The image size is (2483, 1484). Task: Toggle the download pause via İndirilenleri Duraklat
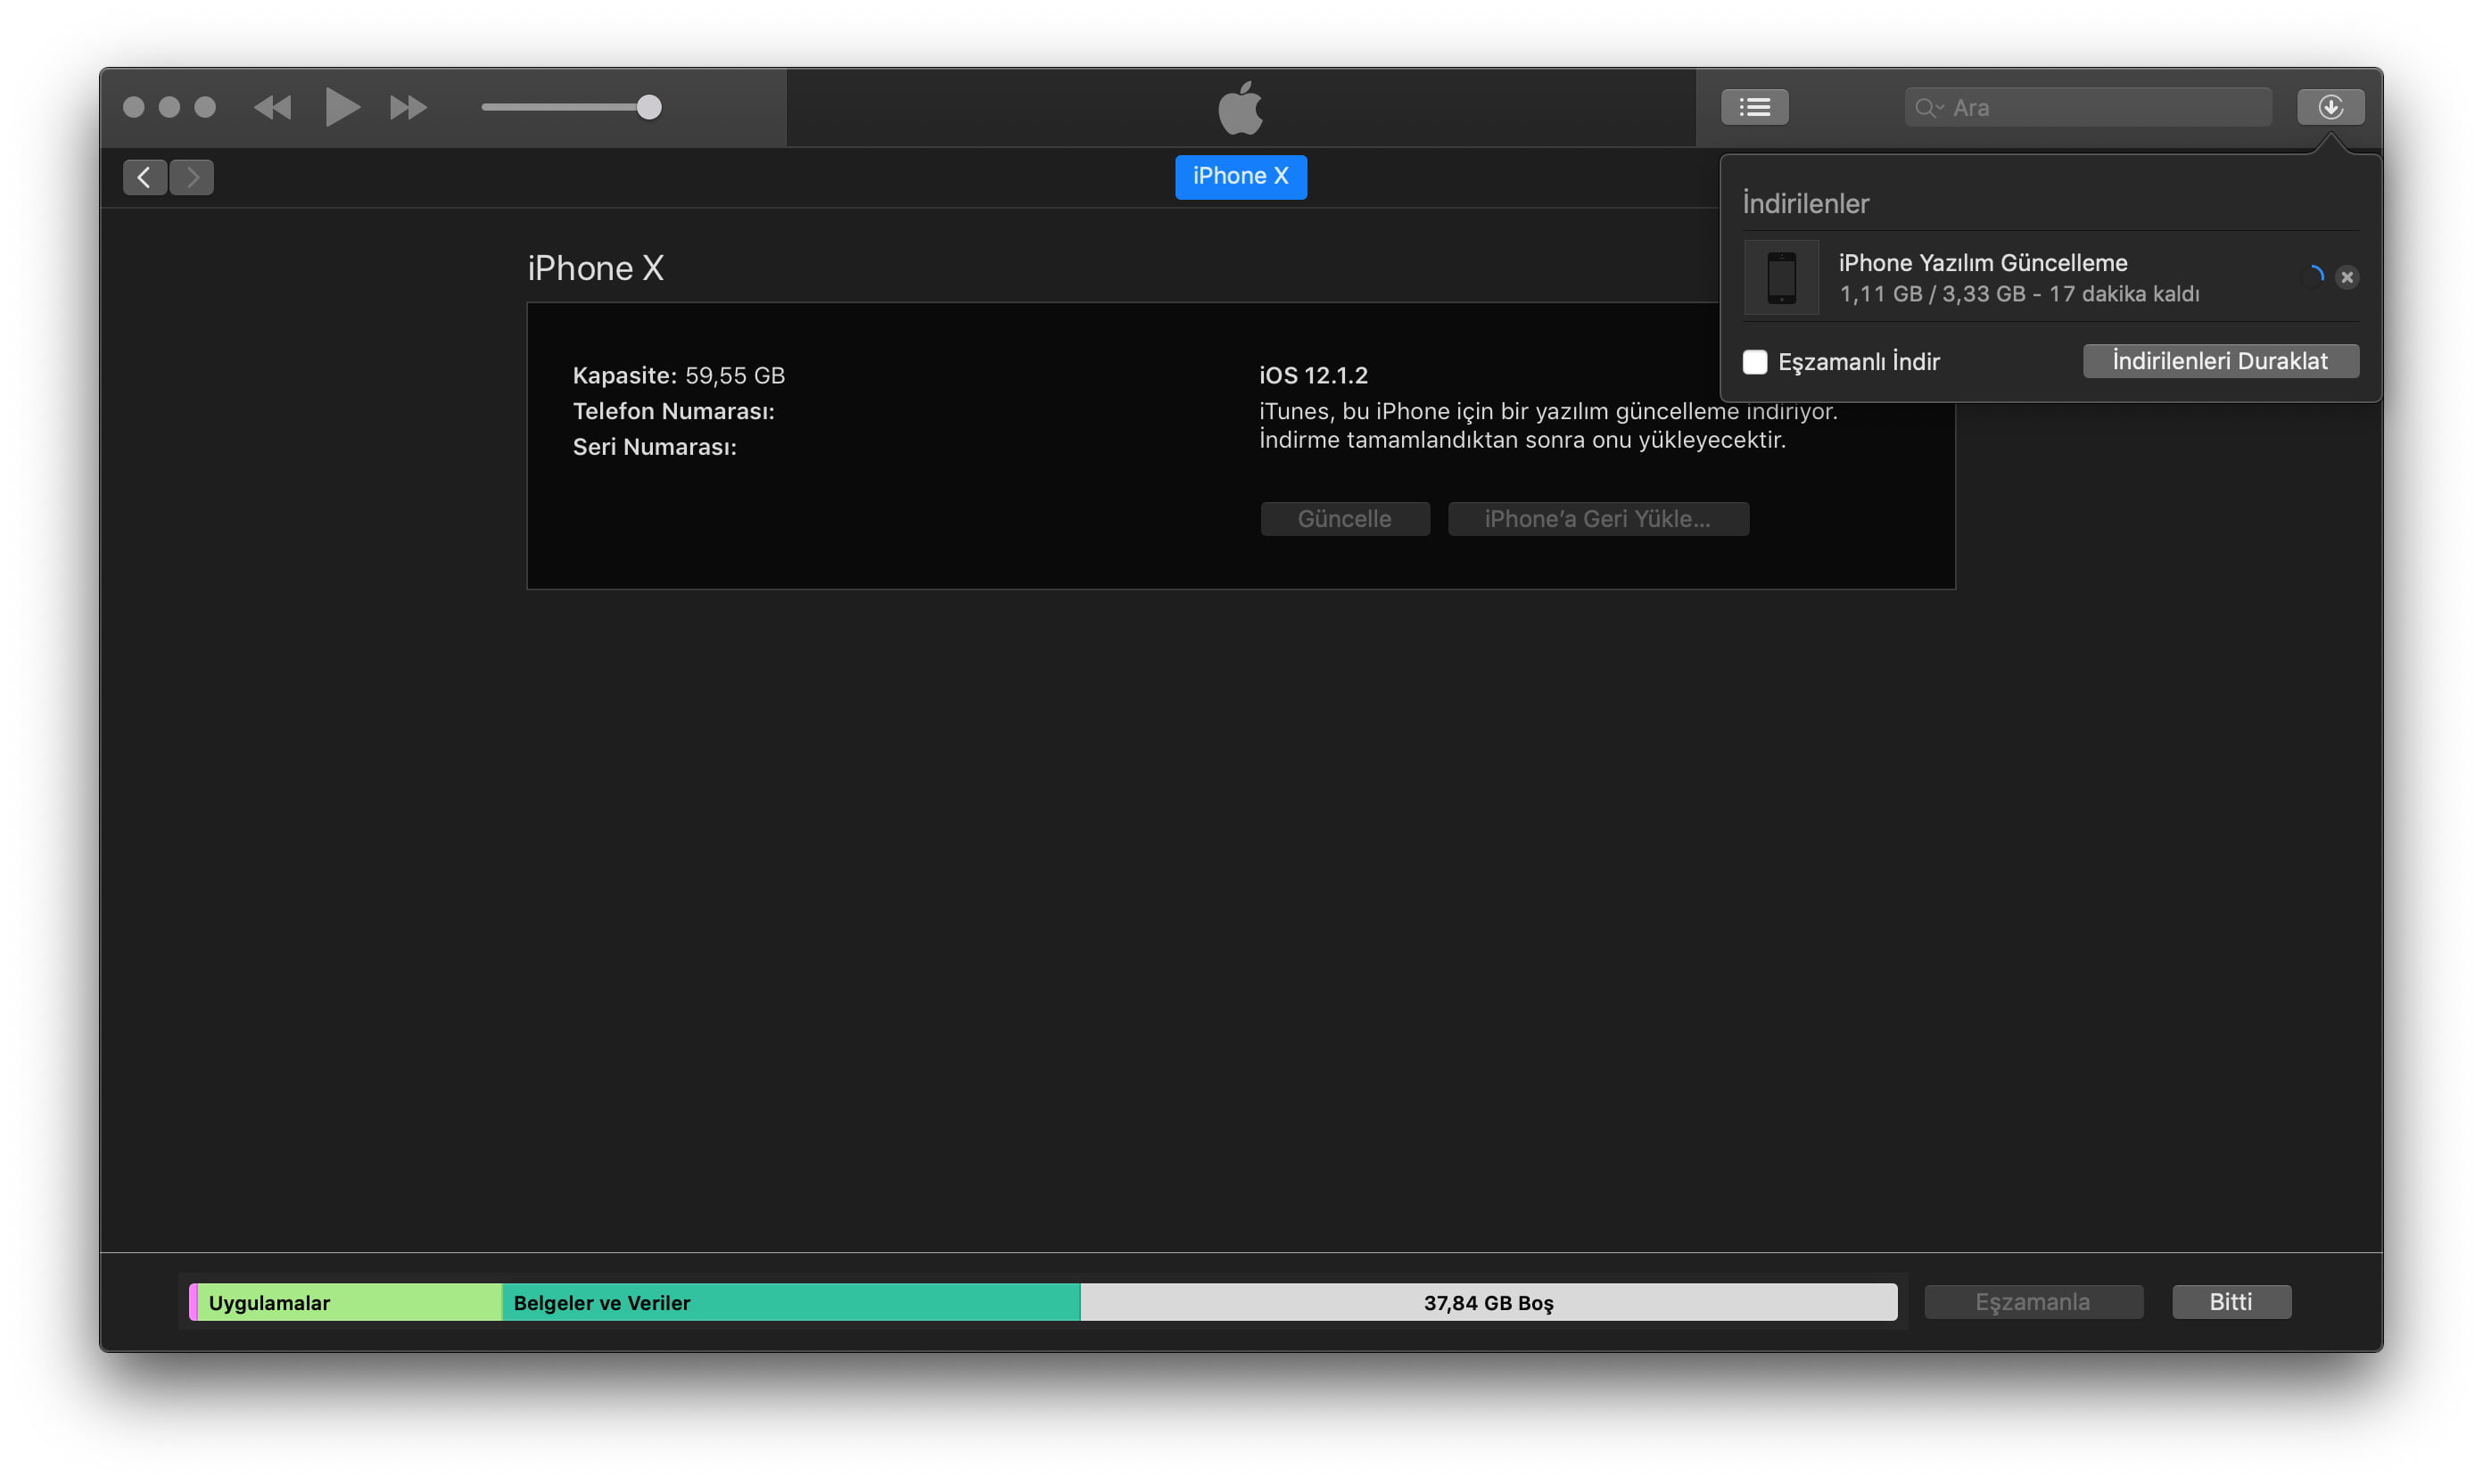pos(2220,361)
